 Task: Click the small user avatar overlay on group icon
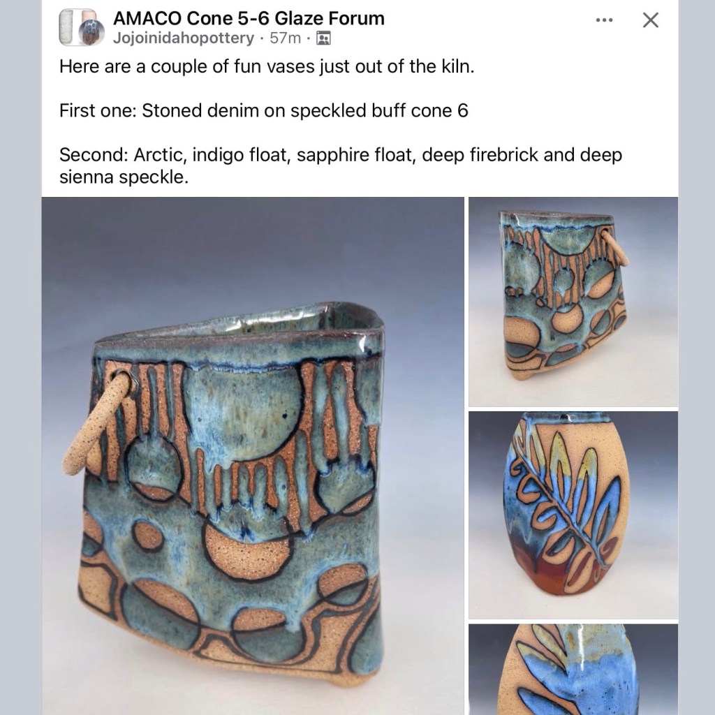(91, 34)
